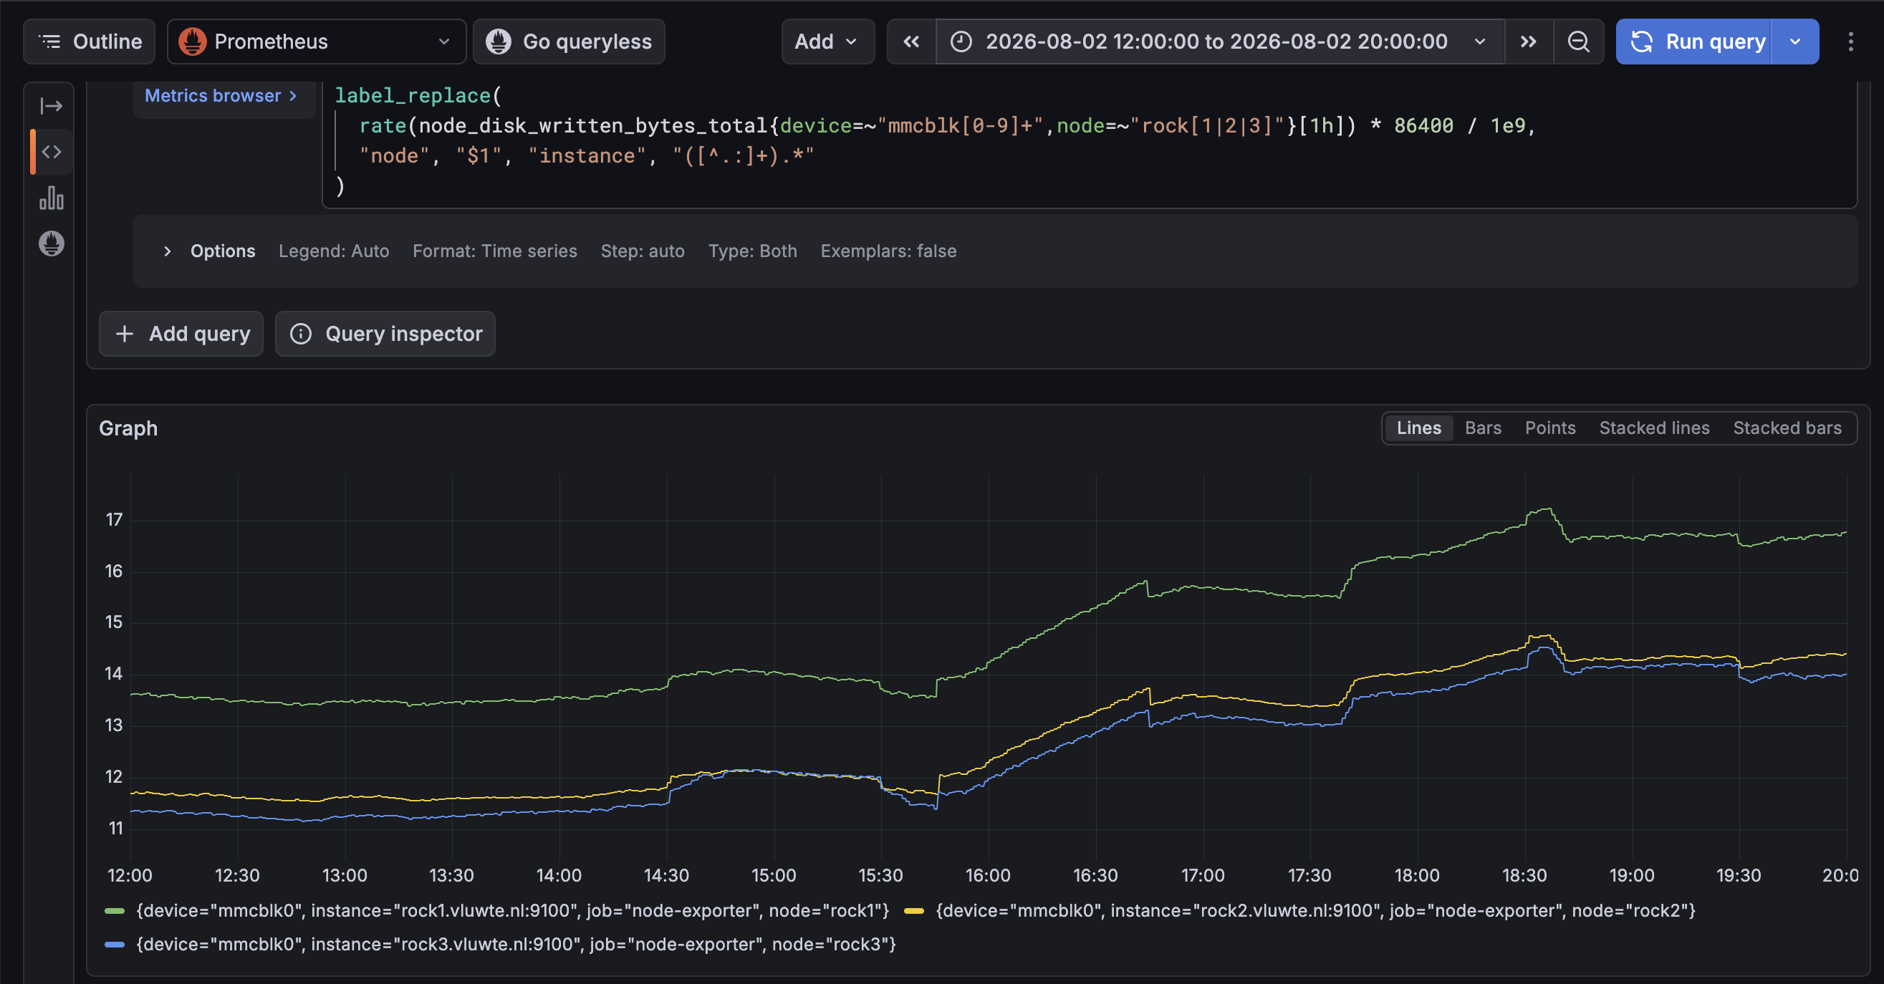Click the 'Format: Time series' option text
This screenshot has width=1884, height=984.
coord(494,251)
